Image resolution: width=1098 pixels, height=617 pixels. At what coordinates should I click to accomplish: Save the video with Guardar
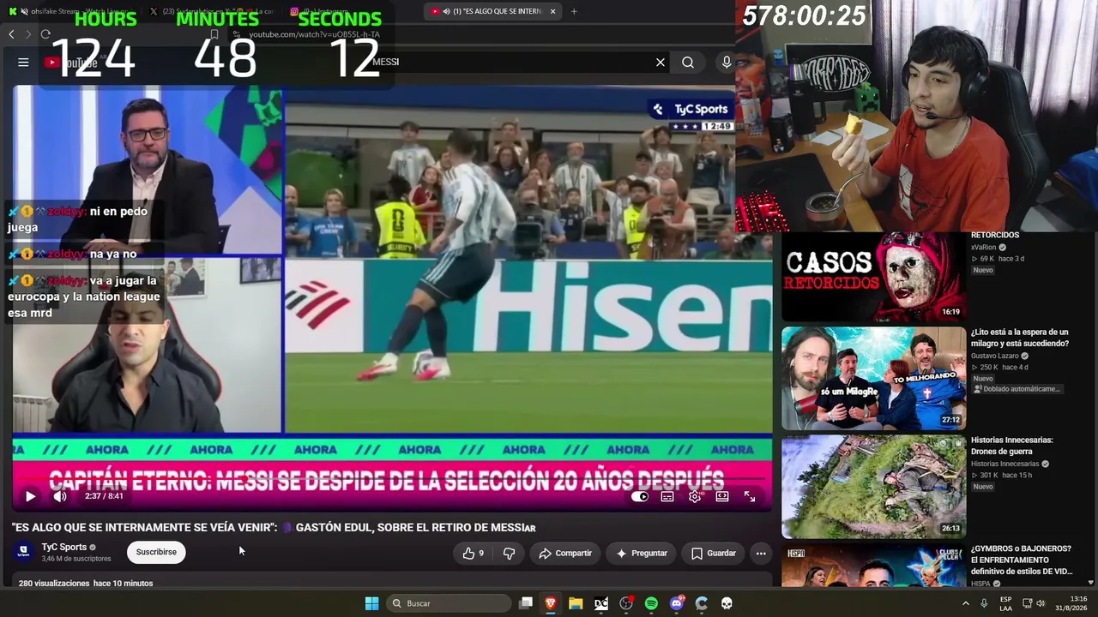pos(714,554)
